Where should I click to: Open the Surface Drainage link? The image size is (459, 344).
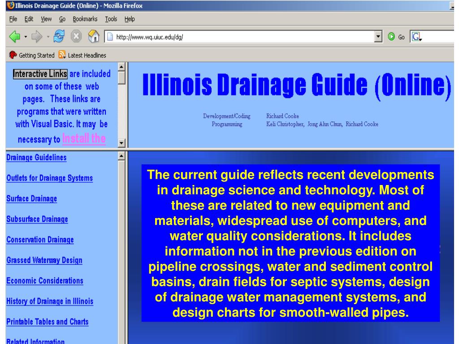point(32,198)
